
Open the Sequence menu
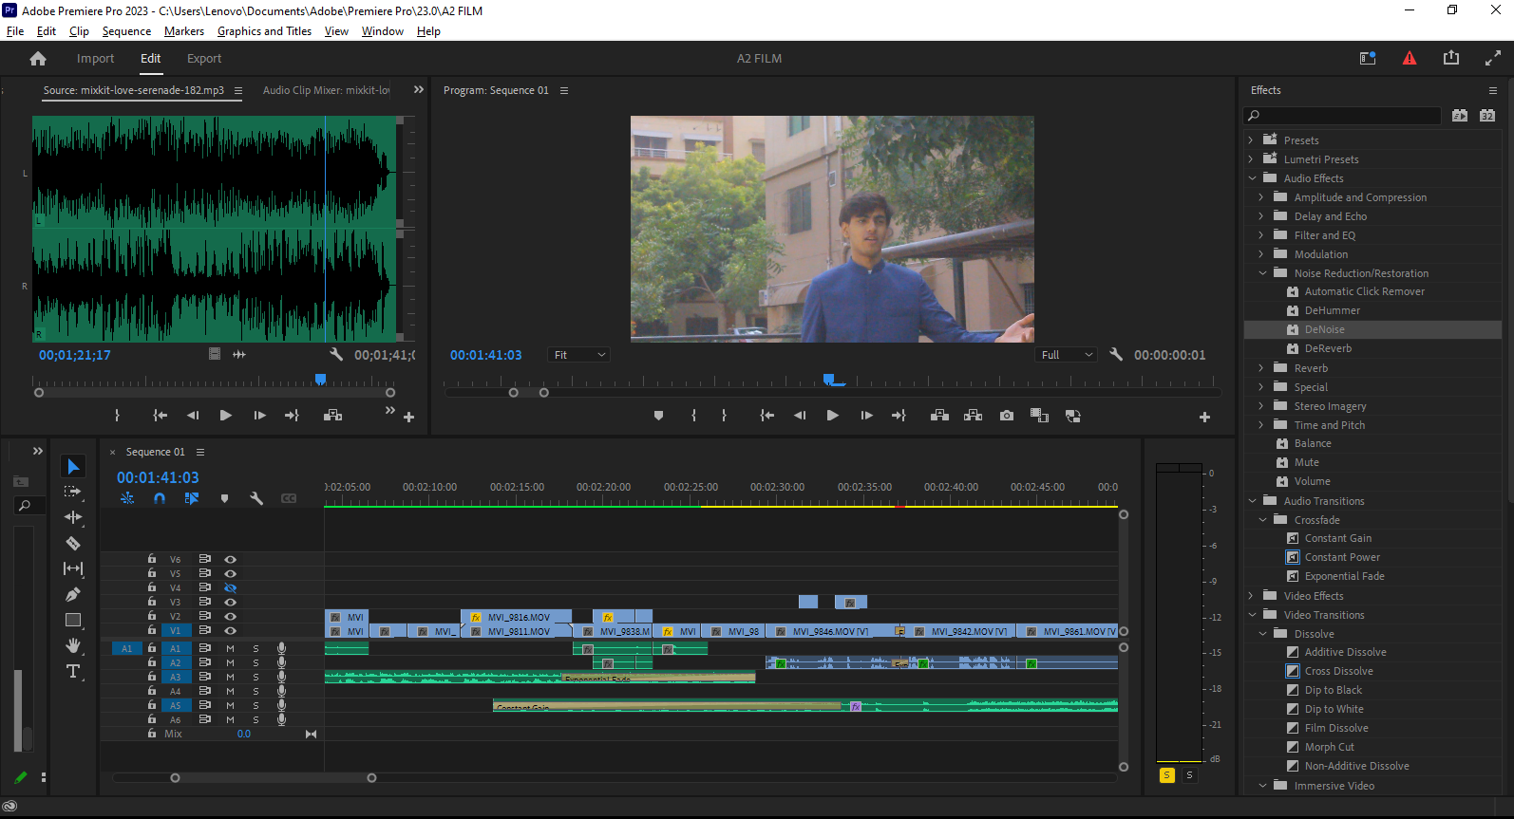pos(126,31)
